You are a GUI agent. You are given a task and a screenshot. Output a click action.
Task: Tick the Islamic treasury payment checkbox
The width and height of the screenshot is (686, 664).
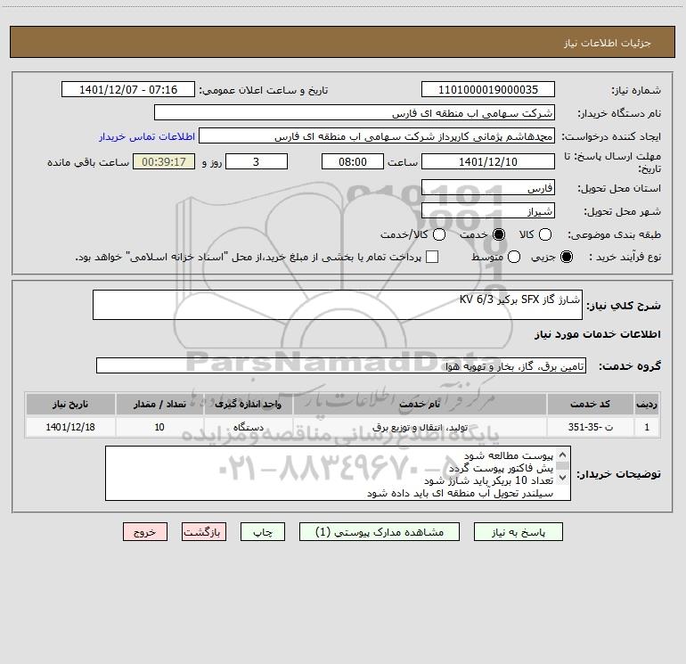(x=432, y=257)
